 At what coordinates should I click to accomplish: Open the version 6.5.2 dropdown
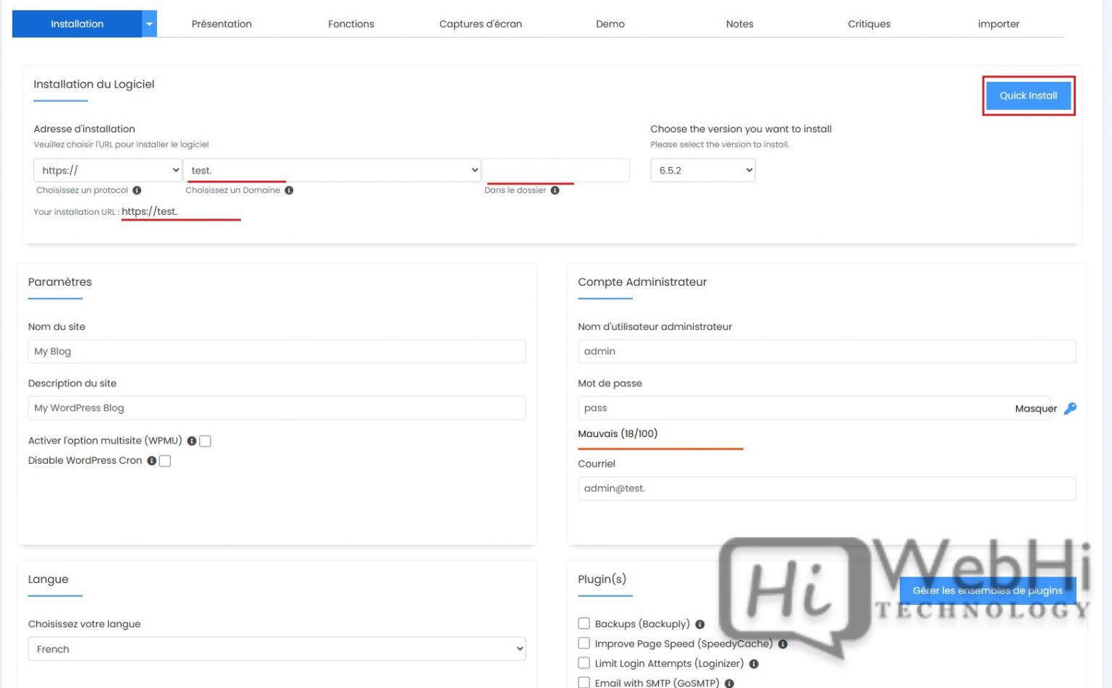(x=702, y=170)
